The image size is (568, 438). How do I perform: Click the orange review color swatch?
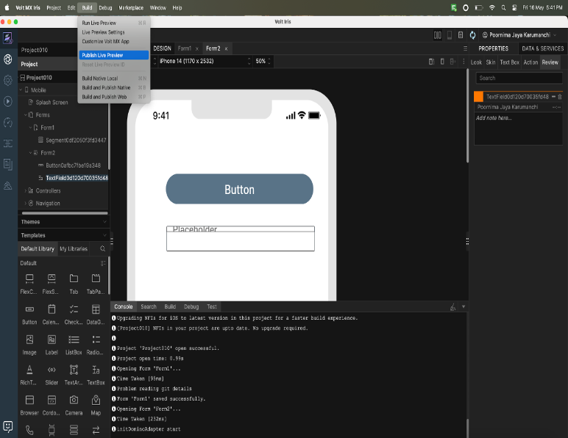tap(478, 96)
